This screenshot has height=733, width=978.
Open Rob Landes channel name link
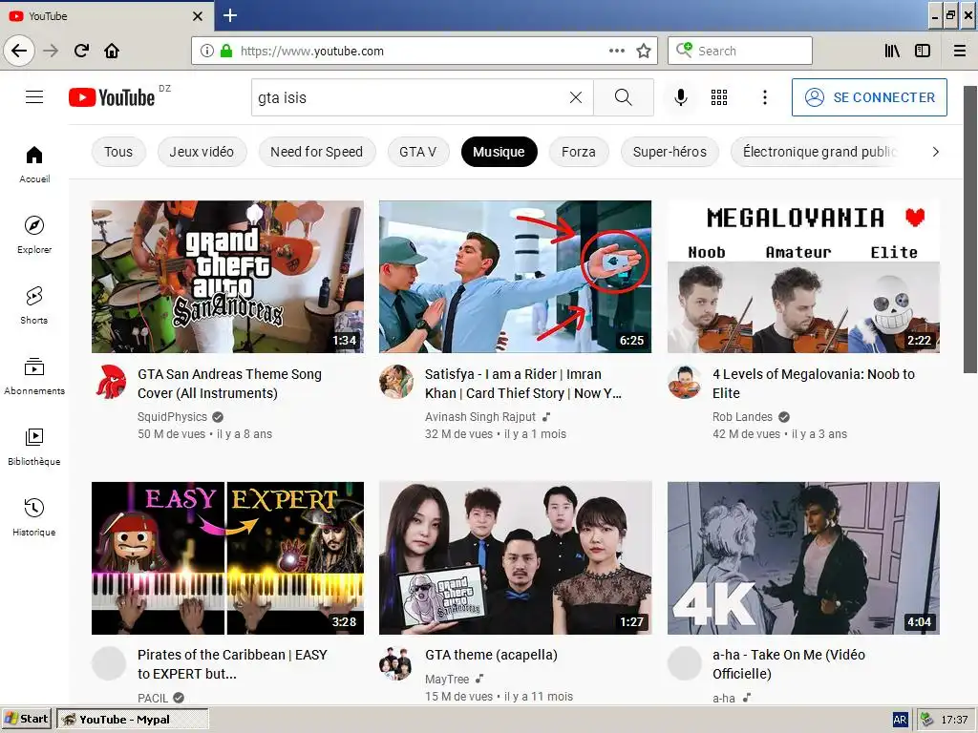pos(742,416)
